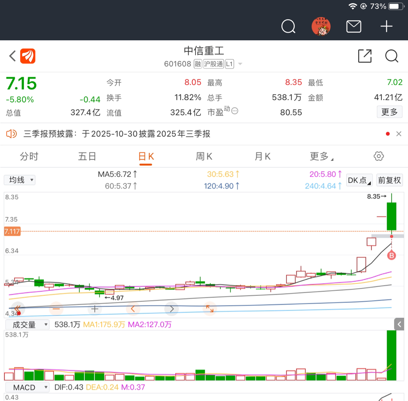Select the 日K tab
Viewport: 408px width, 401px height.
click(x=146, y=157)
